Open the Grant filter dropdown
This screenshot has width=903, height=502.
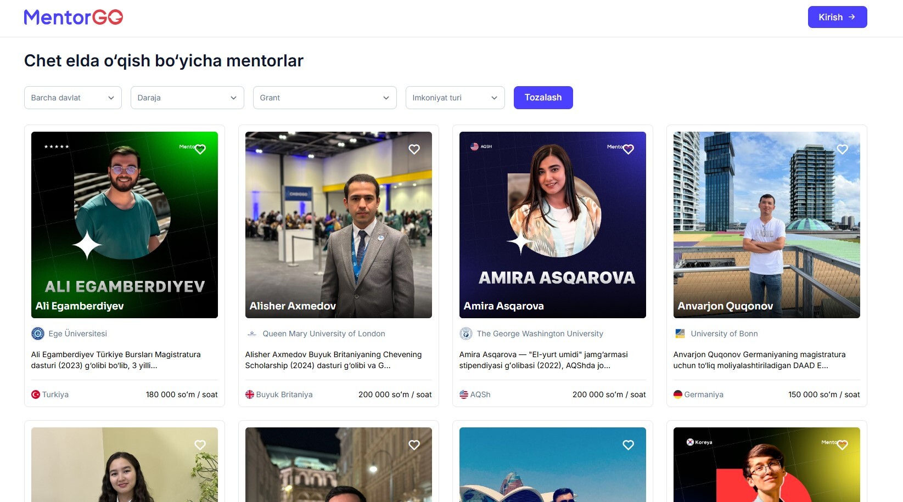coord(325,98)
